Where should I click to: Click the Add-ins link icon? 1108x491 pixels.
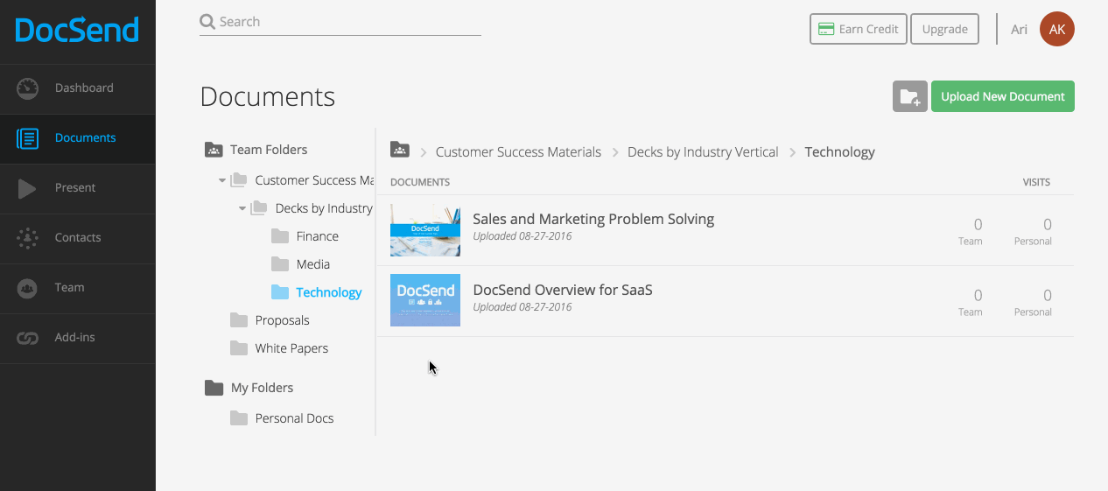coord(28,338)
